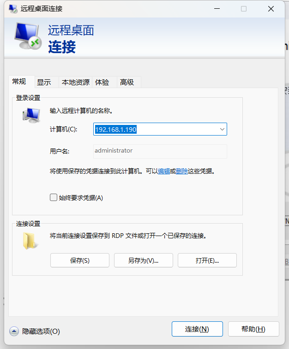Switch to the 显示 tab
Viewport: 289px width, 349px height.
point(44,83)
